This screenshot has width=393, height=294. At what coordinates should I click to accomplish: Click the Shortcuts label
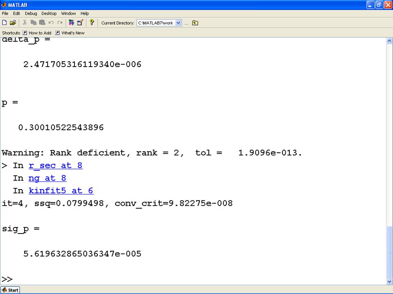point(11,33)
